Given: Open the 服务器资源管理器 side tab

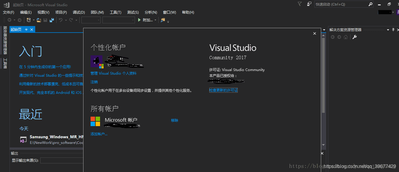Looking at the screenshot, I should pyautogui.click(x=5, y=40).
